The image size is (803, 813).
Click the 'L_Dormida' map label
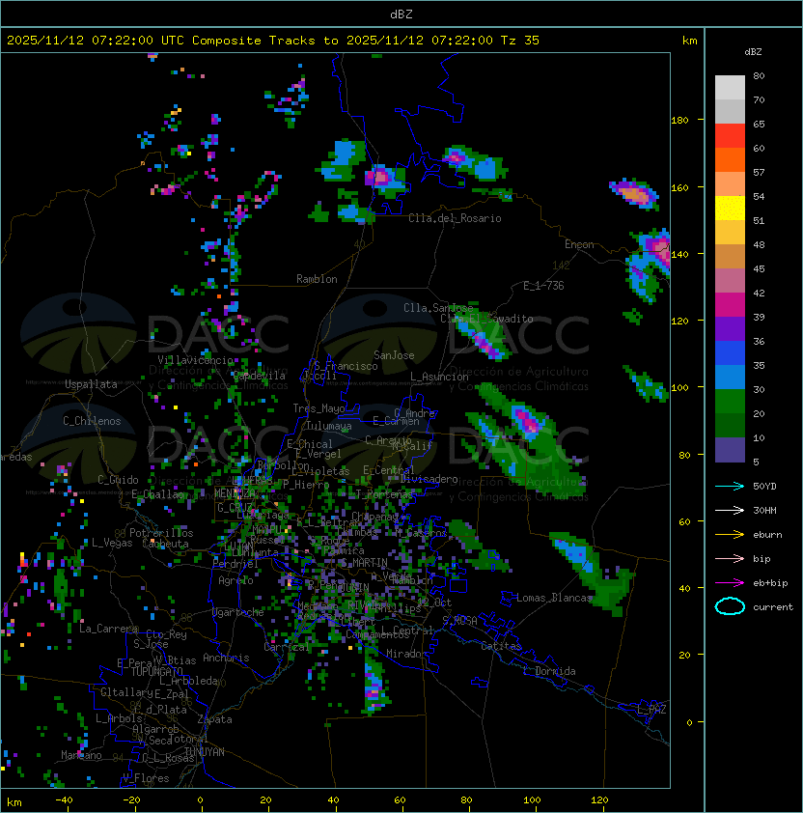pos(549,671)
